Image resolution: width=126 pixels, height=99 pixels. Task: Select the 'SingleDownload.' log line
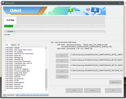[x=15, y=75]
